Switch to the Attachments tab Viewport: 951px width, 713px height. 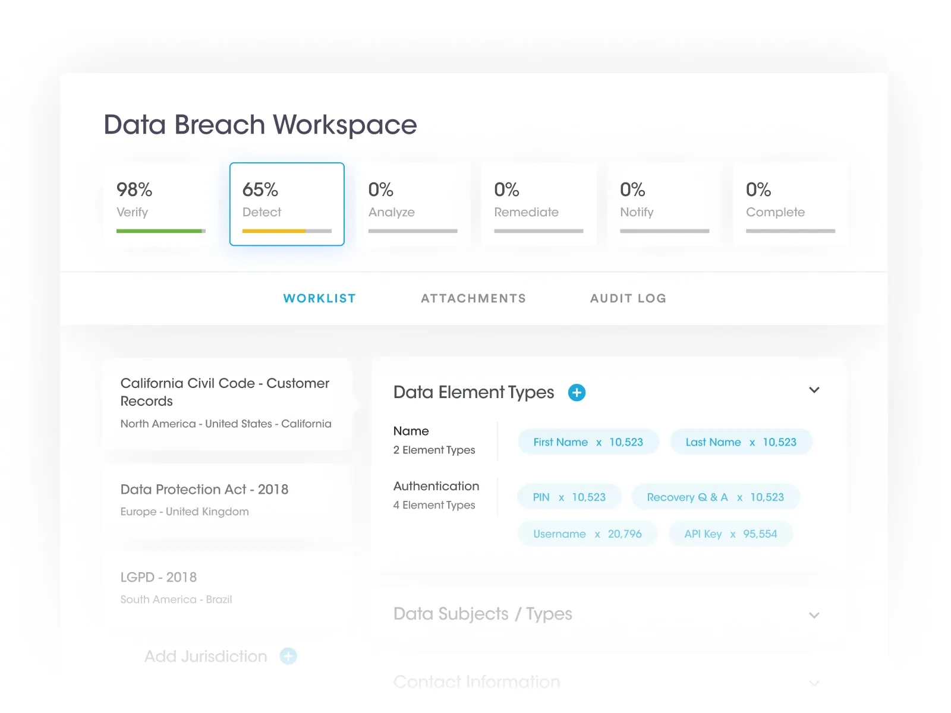click(473, 298)
